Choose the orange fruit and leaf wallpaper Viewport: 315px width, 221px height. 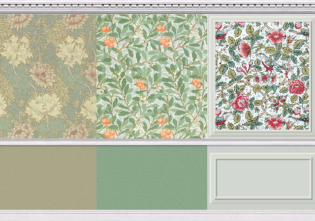(152, 76)
